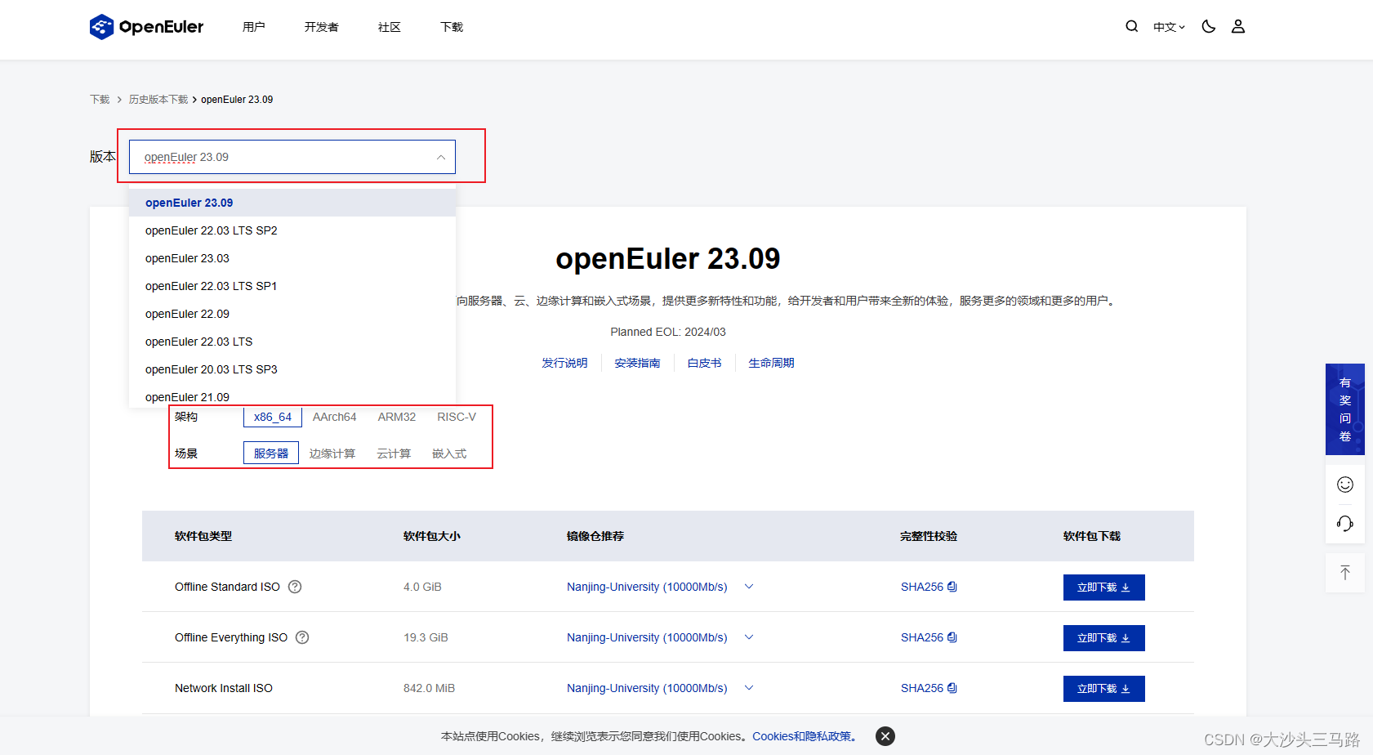Screen dimensions: 1373x755
Task: Open the 下载 top menu
Action: click(452, 27)
